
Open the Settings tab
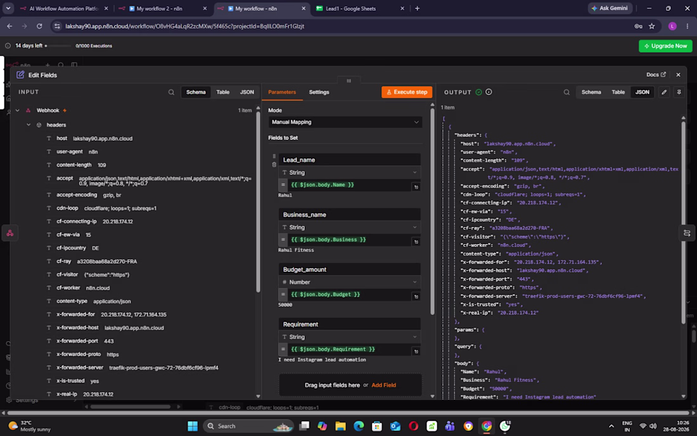[x=319, y=92]
